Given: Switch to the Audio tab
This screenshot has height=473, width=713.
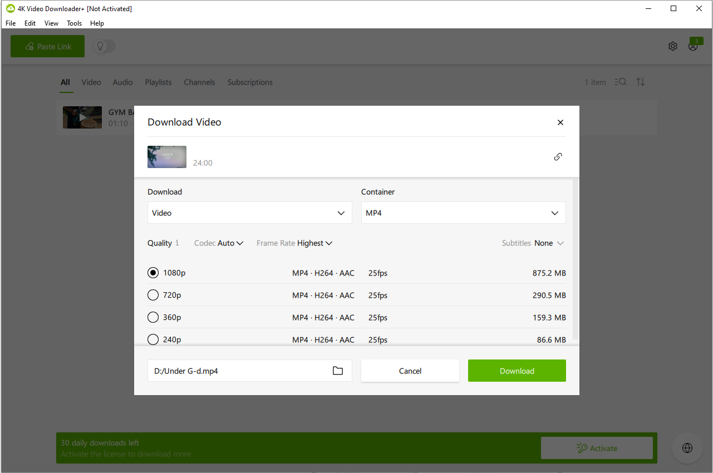Looking at the screenshot, I should point(122,82).
